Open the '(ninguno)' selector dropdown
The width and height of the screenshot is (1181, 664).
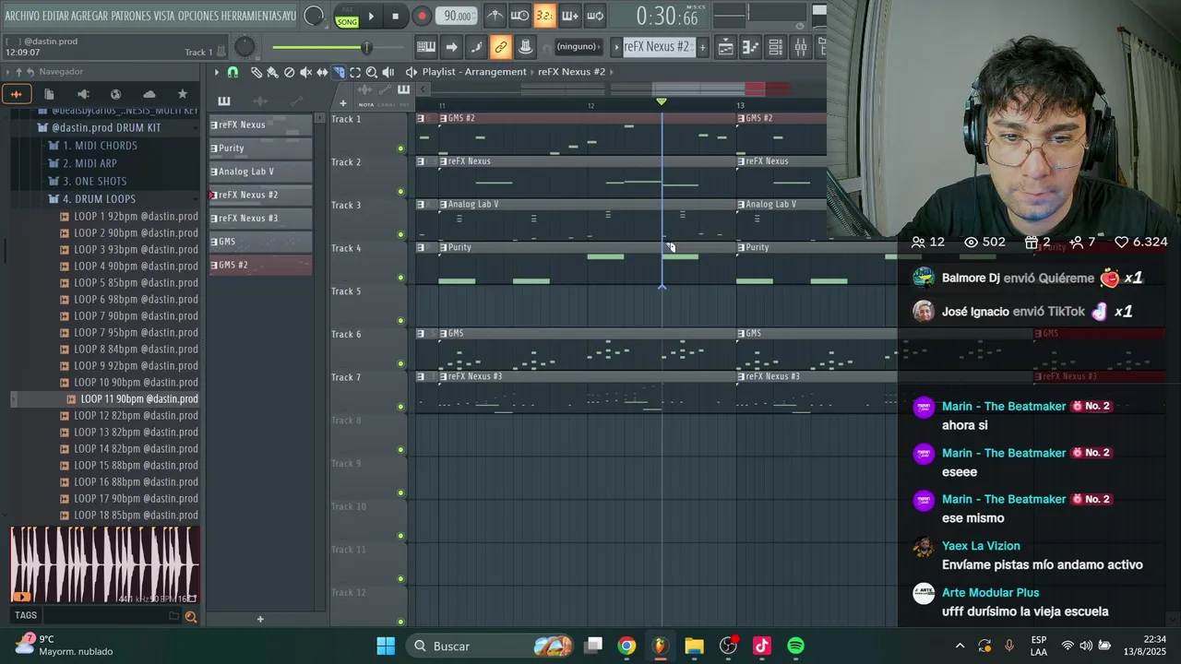click(x=579, y=47)
